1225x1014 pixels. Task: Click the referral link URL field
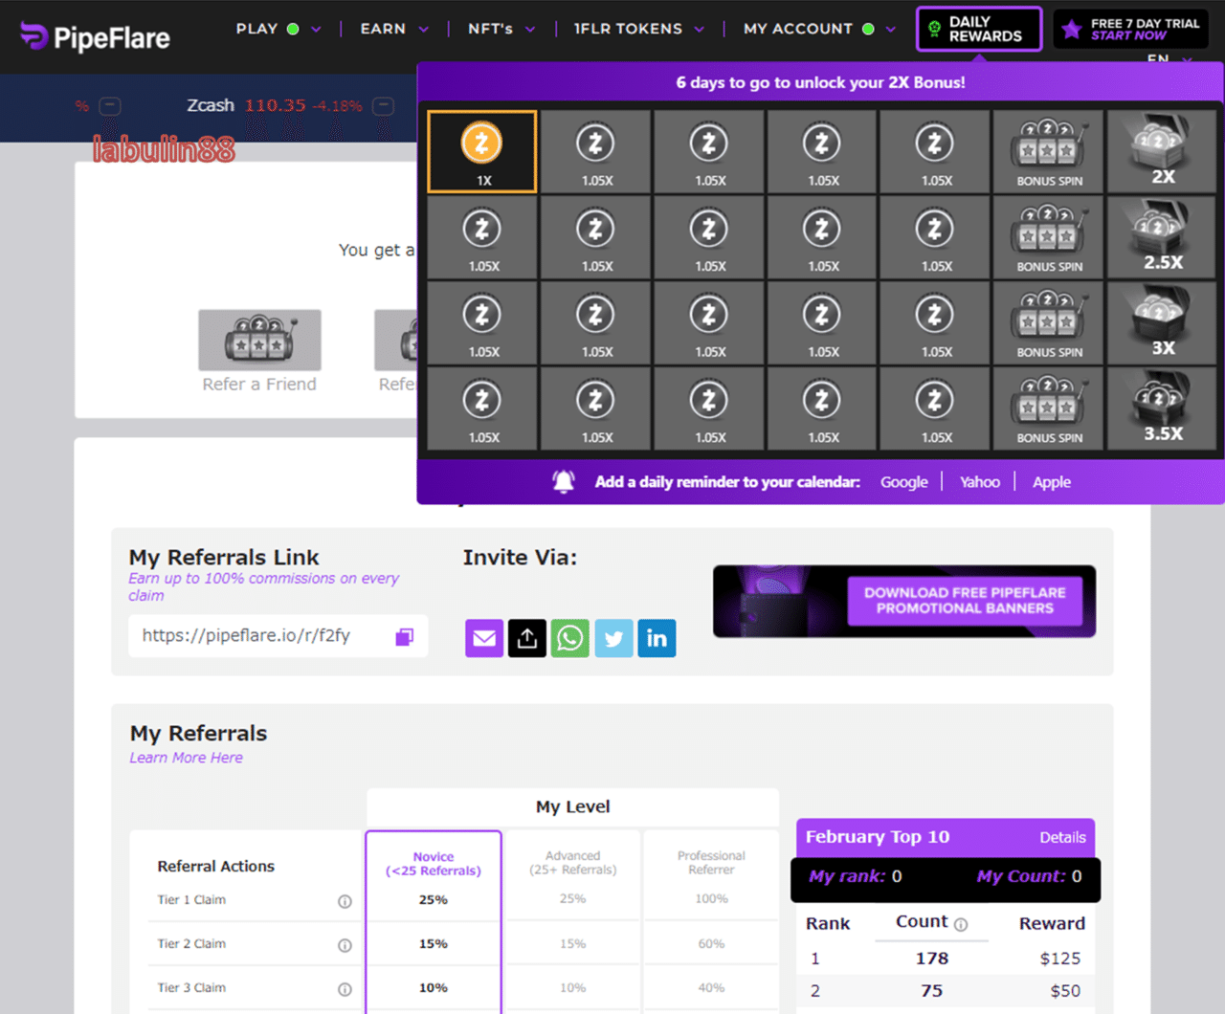point(278,636)
